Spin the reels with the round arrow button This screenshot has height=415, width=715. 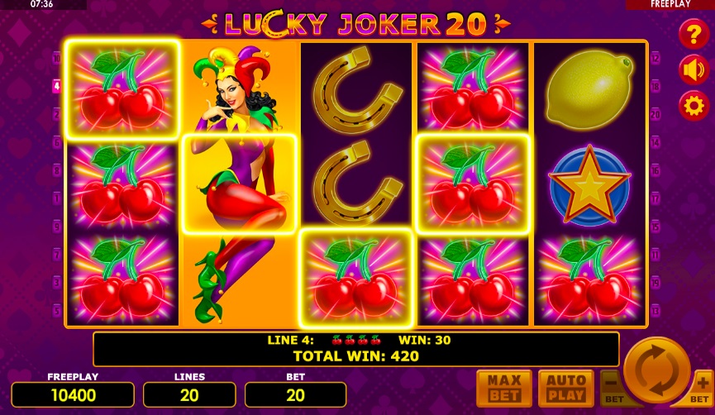tap(656, 370)
